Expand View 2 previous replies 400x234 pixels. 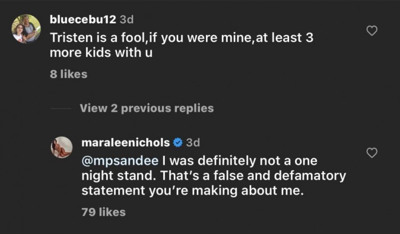[147, 108]
